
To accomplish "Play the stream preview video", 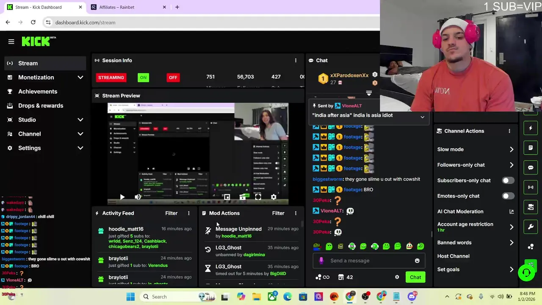I will [122, 197].
